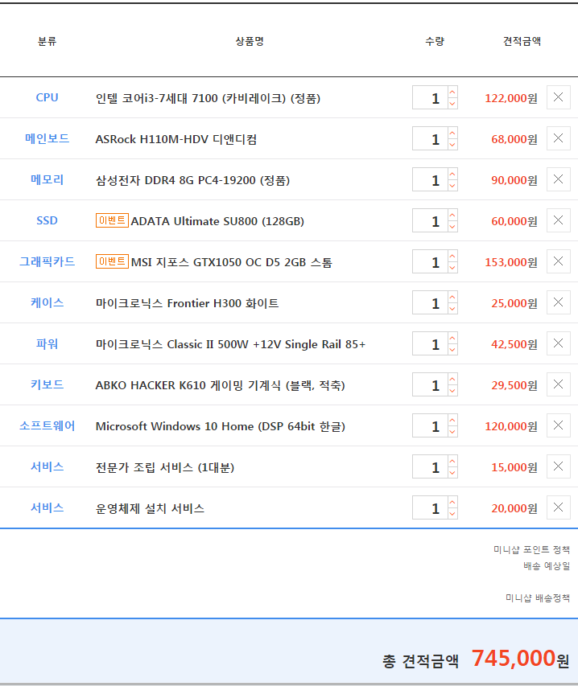Decrease quantity of the CPU item
The image size is (578, 686).
452,103
